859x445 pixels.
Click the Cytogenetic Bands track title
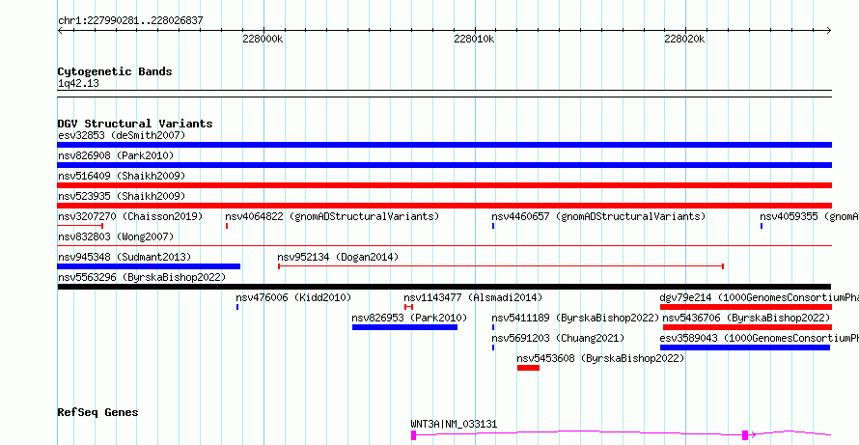pyautogui.click(x=115, y=71)
